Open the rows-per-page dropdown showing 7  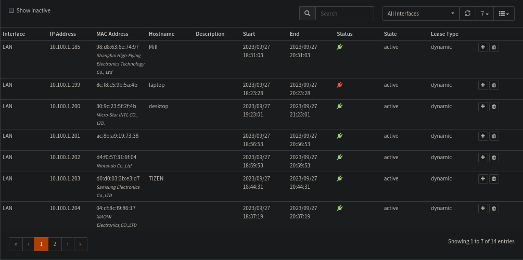484,14
